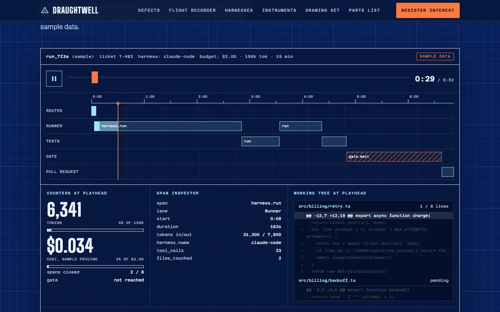This screenshot has height=312, width=500.
Task: Open the Harnesses nav item
Action: 239,11
